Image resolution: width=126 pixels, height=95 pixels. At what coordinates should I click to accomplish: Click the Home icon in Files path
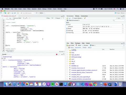pos(69,47)
